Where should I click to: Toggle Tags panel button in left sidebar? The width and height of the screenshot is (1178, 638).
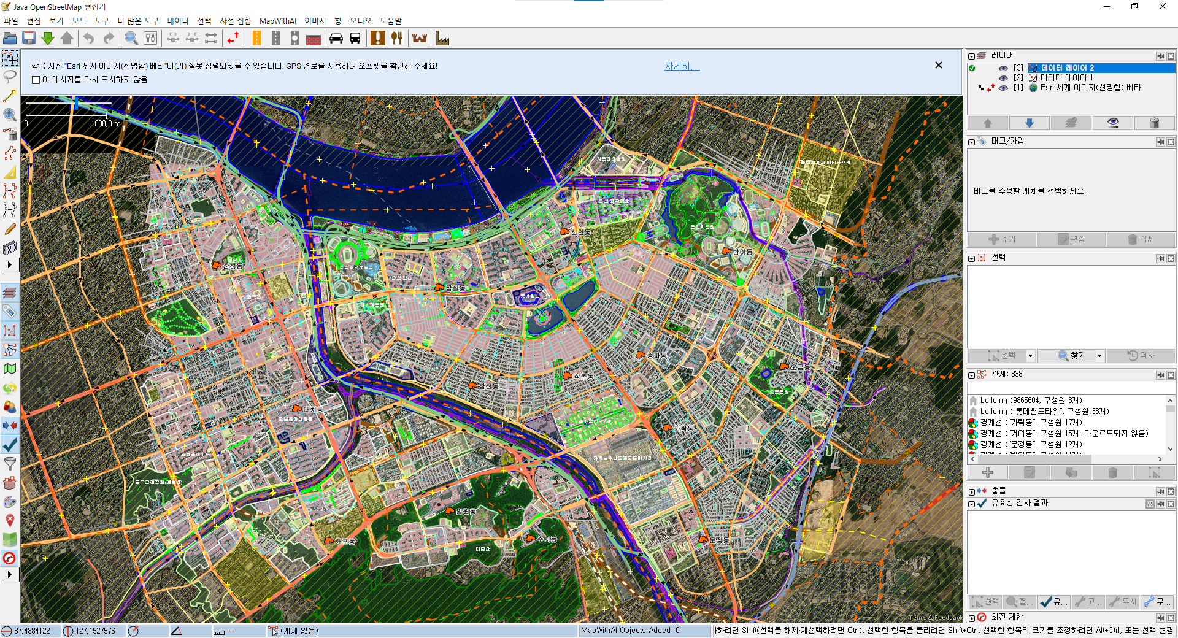pos(10,312)
